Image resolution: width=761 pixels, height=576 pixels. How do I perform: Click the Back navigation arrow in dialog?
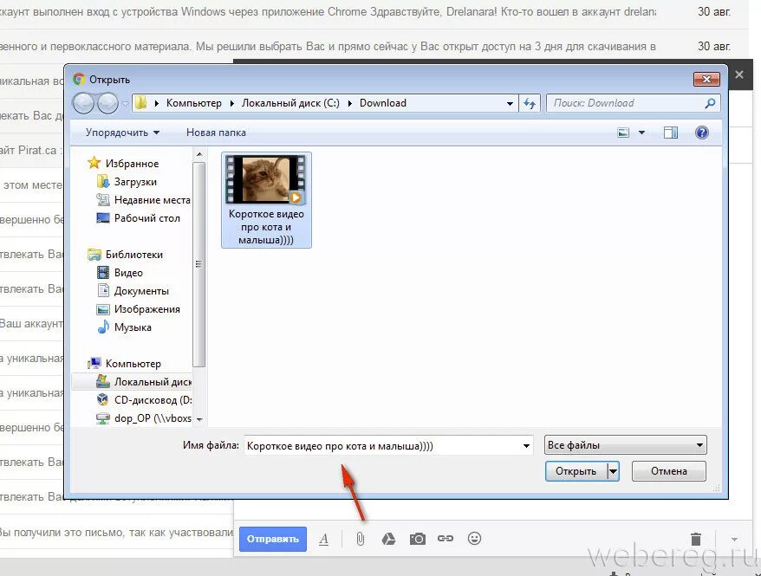(x=83, y=103)
